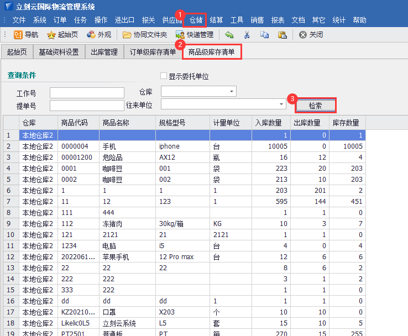The width and height of the screenshot is (408, 336).
Task: Switch to the 订单级库存清单 tab
Action: 153,53
